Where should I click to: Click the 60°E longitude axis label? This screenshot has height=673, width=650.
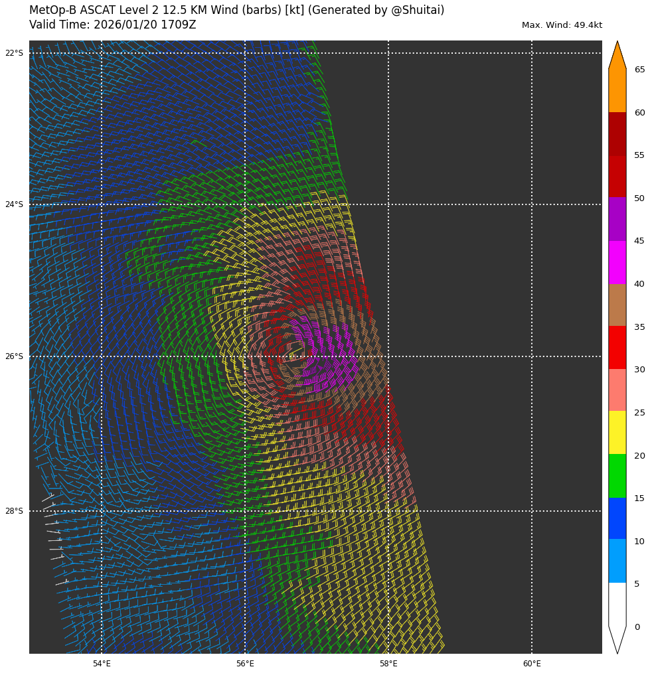tap(532, 664)
